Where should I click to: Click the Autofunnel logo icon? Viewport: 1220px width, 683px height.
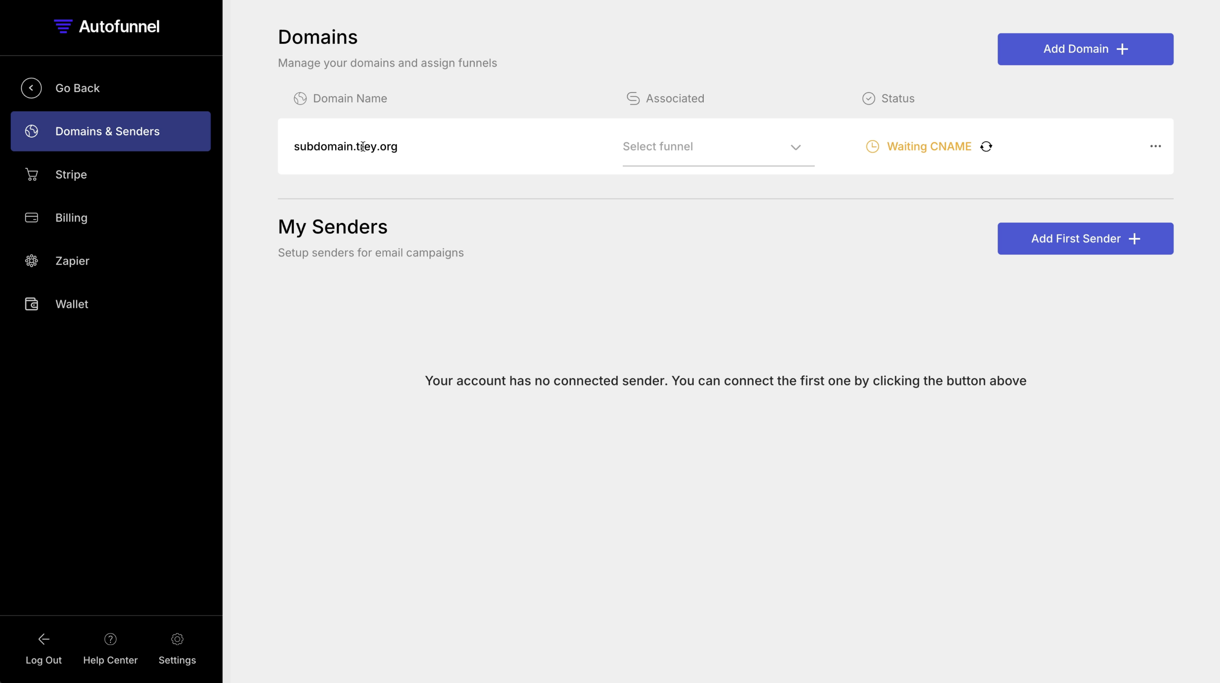point(63,26)
